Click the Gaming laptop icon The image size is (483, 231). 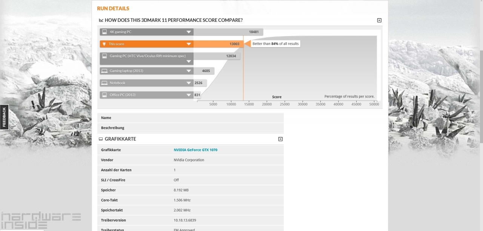pos(104,71)
